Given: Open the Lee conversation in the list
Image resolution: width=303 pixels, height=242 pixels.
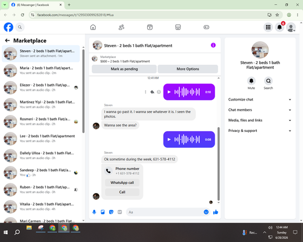Looking at the screenshot, I should tap(41, 139).
